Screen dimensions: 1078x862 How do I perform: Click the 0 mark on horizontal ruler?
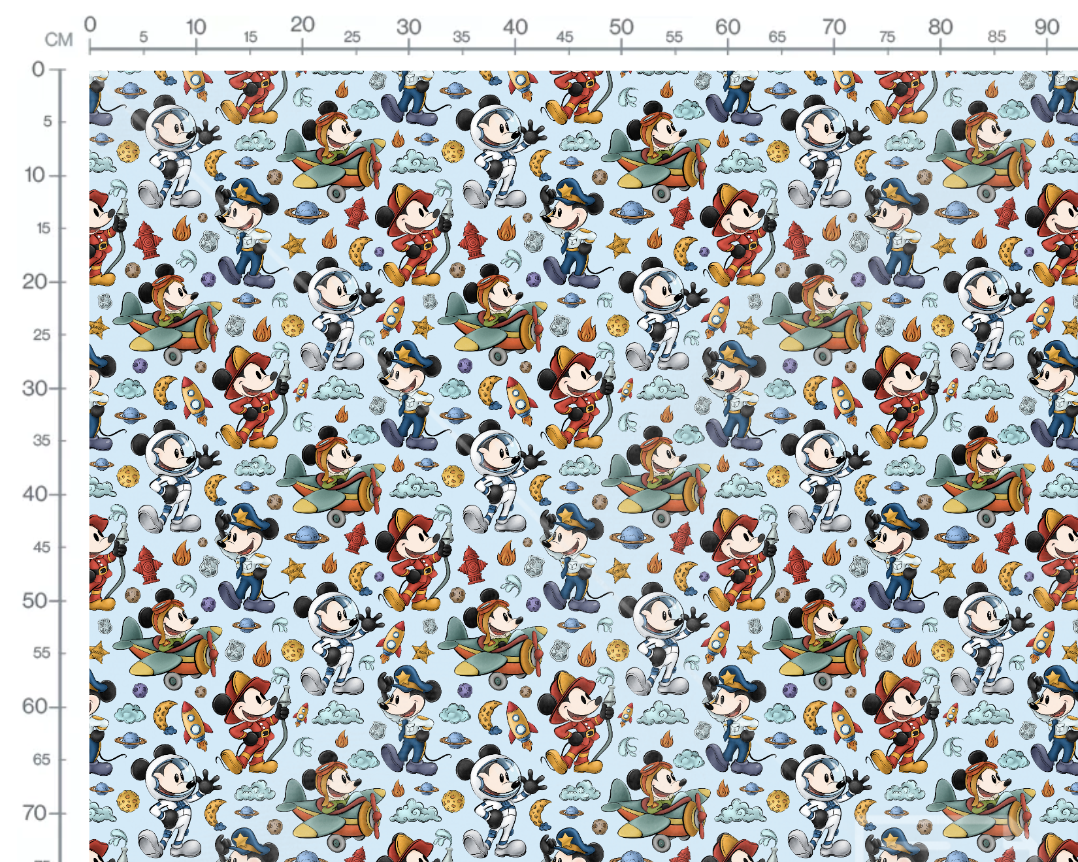[90, 24]
